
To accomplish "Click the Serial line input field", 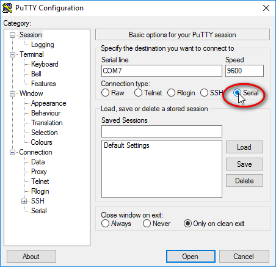I will click(x=162, y=71).
